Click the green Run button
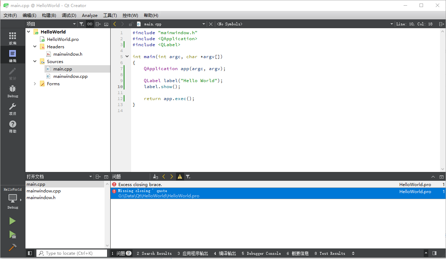This screenshot has height=259, width=446. [13, 221]
